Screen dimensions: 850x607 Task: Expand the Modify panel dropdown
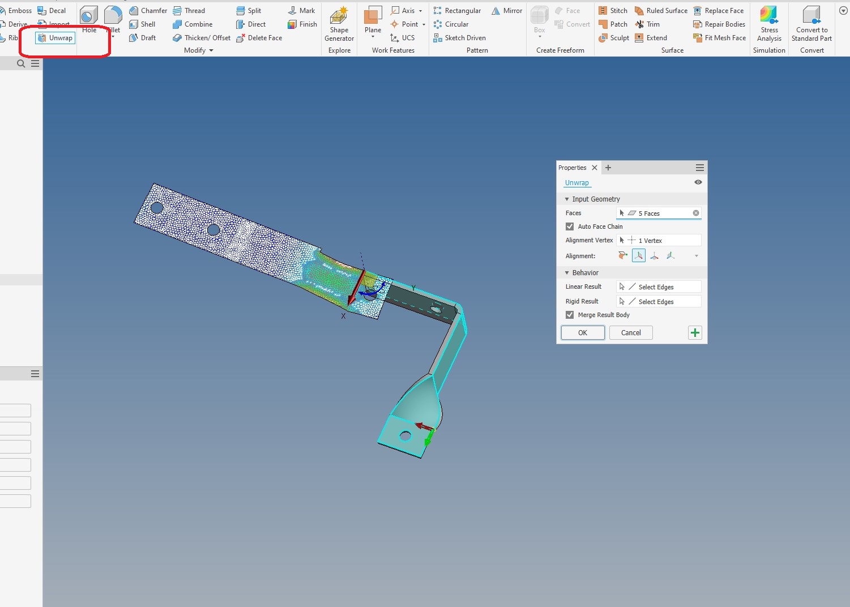pyautogui.click(x=211, y=50)
